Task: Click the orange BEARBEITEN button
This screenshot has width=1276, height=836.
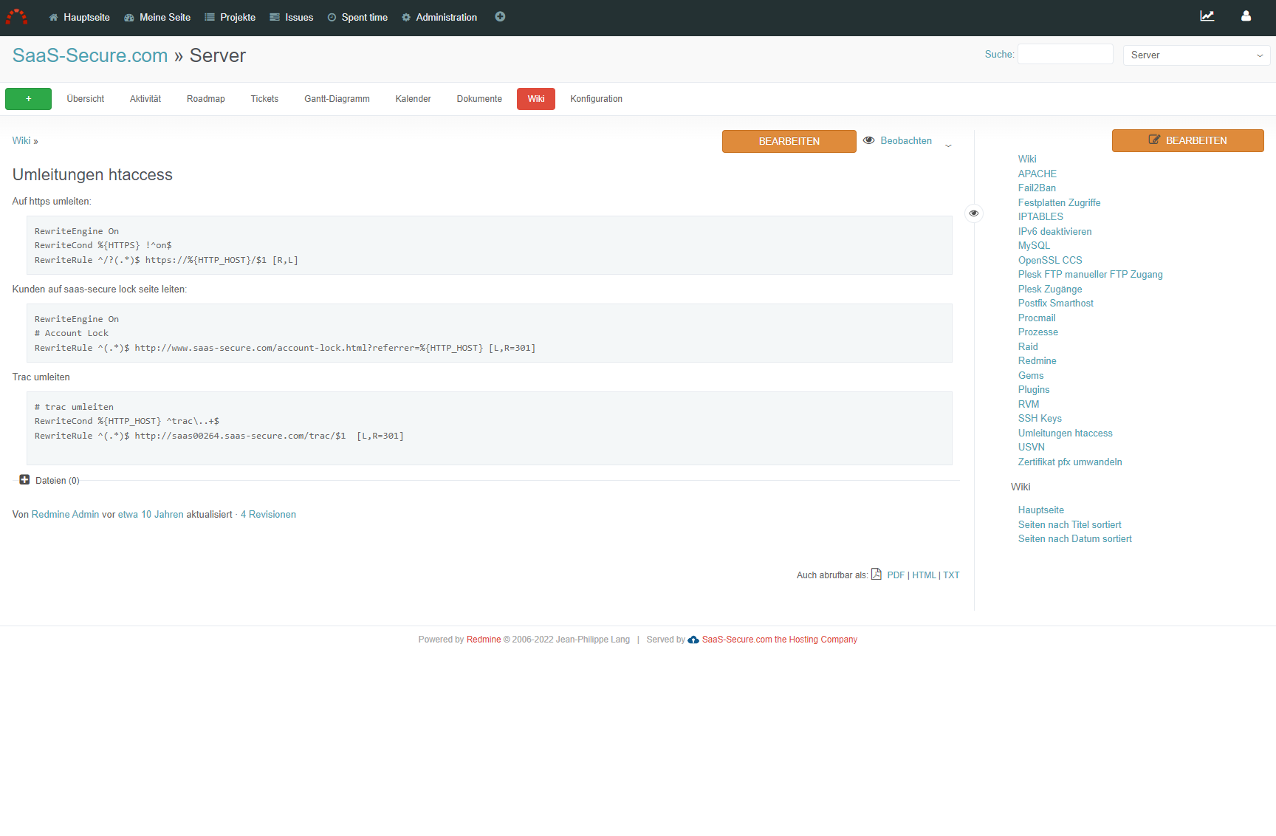Action: pyautogui.click(x=789, y=141)
